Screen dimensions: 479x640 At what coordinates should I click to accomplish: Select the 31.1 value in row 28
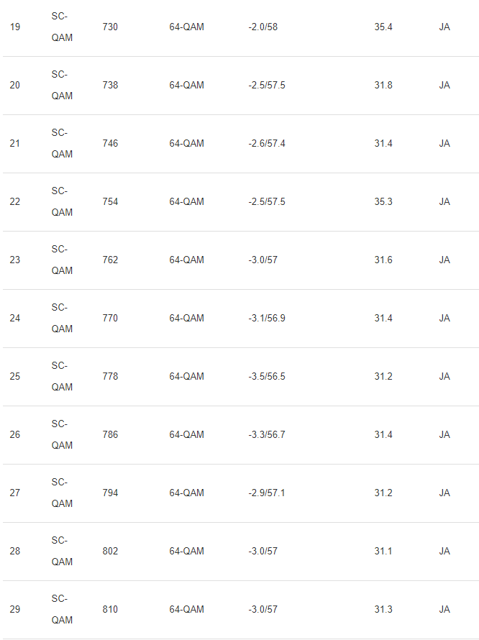tap(383, 552)
